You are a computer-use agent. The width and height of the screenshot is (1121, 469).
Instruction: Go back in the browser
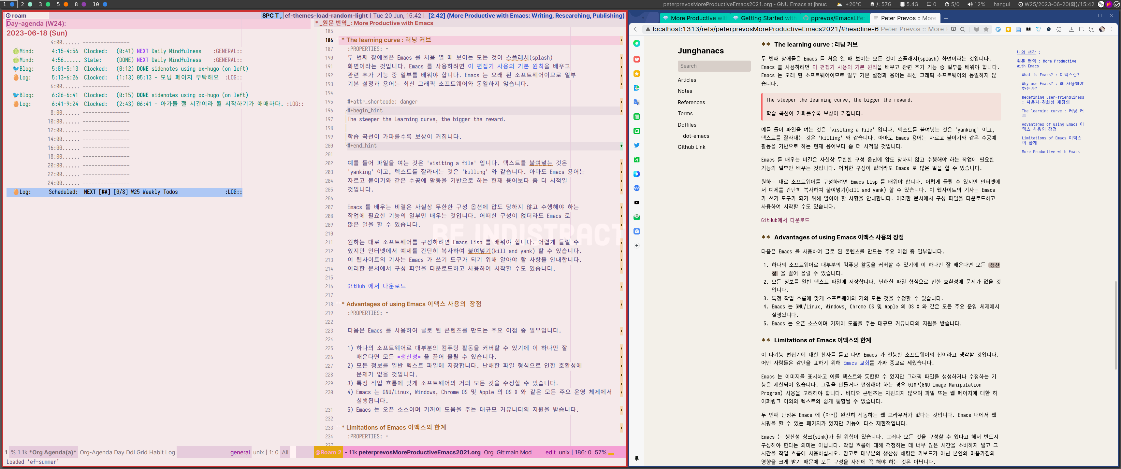[x=636, y=29]
